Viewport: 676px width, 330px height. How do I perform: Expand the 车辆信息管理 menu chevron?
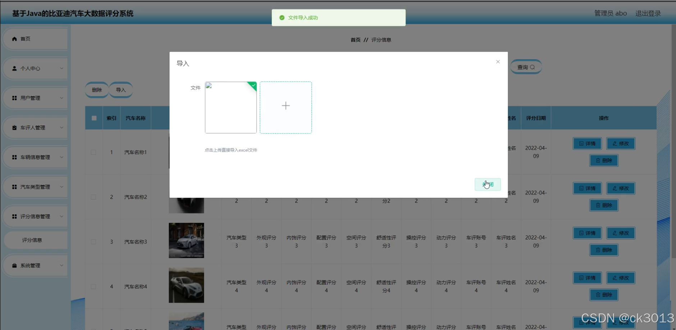tap(61, 157)
